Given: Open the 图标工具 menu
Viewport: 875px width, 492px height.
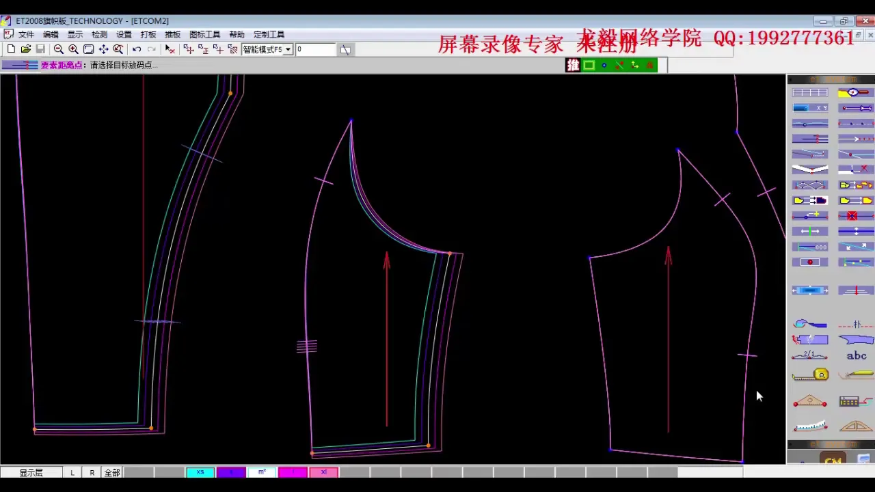Looking at the screenshot, I should tap(205, 34).
